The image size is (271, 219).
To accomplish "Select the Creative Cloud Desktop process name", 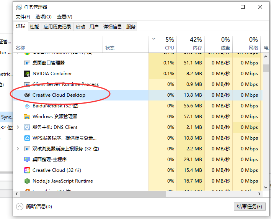I will [59, 95].
